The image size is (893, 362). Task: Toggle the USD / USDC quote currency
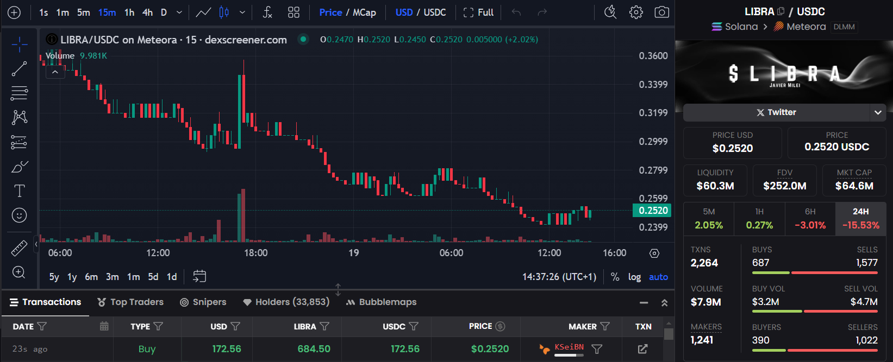tap(421, 12)
